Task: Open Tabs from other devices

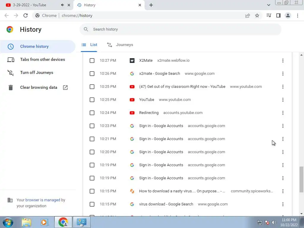Action: 38,59
